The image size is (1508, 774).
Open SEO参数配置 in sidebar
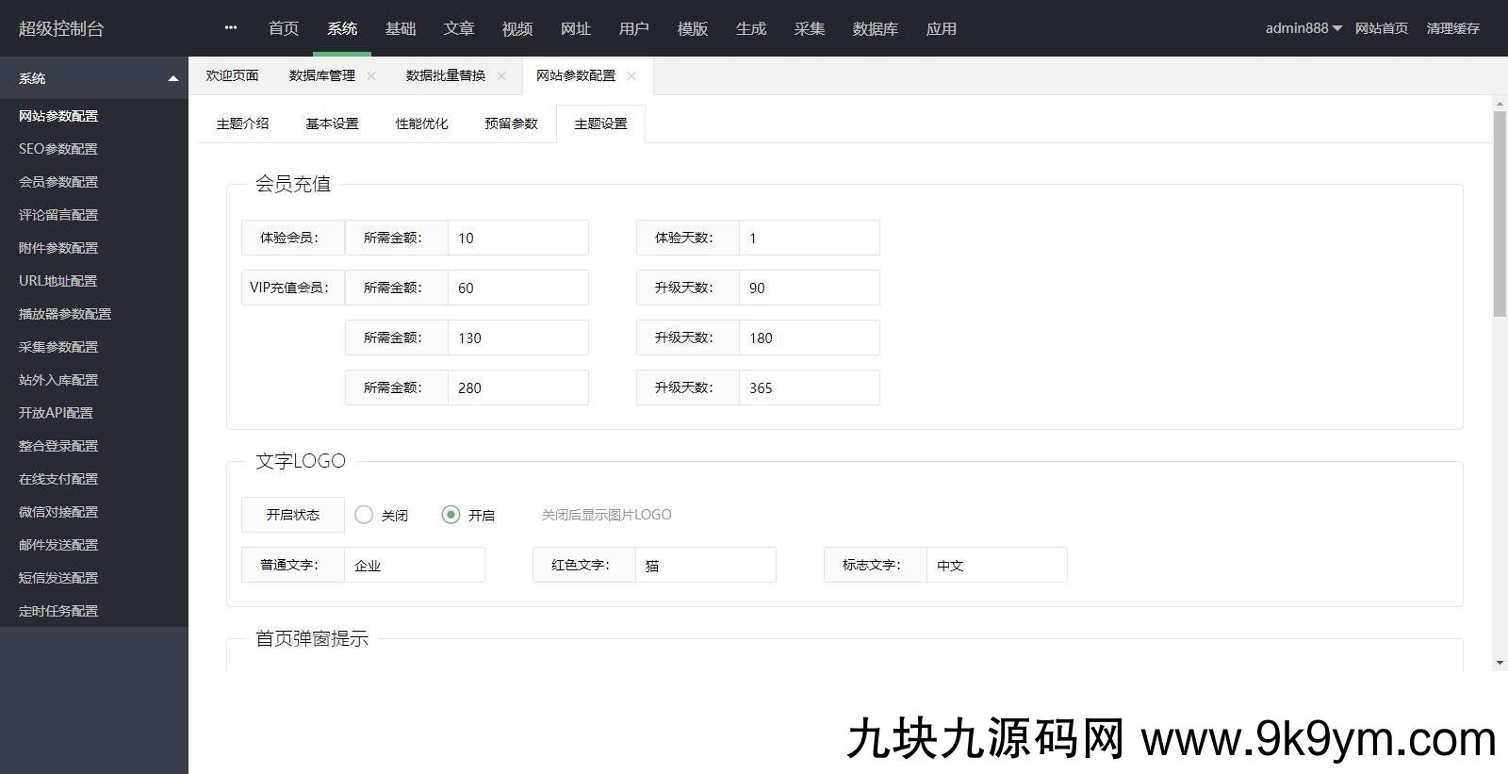coord(58,149)
